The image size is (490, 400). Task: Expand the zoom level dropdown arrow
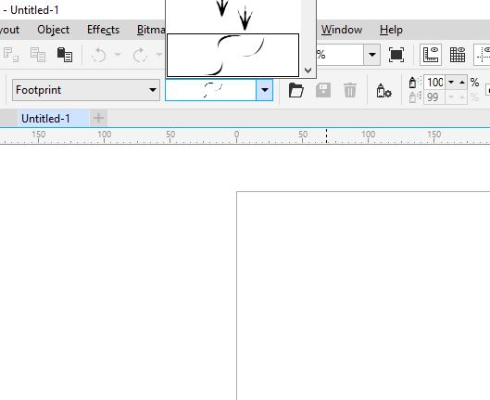pyautogui.click(x=371, y=55)
